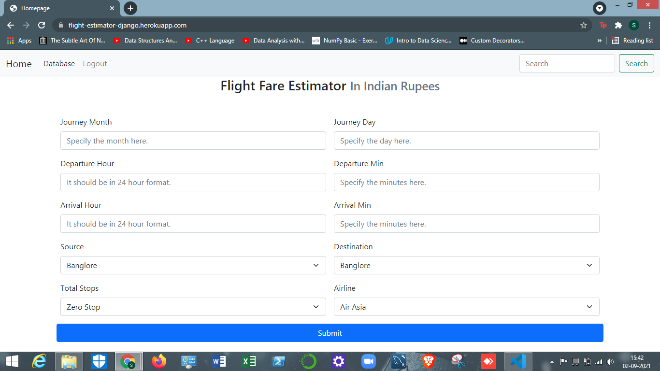This screenshot has height=371, width=660.
Task: Click the Arrival Min input field
Action: coord(467,224)
